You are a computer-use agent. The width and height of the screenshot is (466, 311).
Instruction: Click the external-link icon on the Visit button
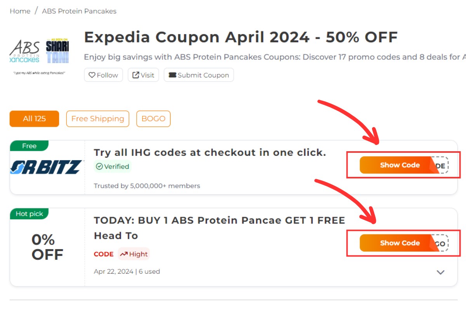point(136,75)
